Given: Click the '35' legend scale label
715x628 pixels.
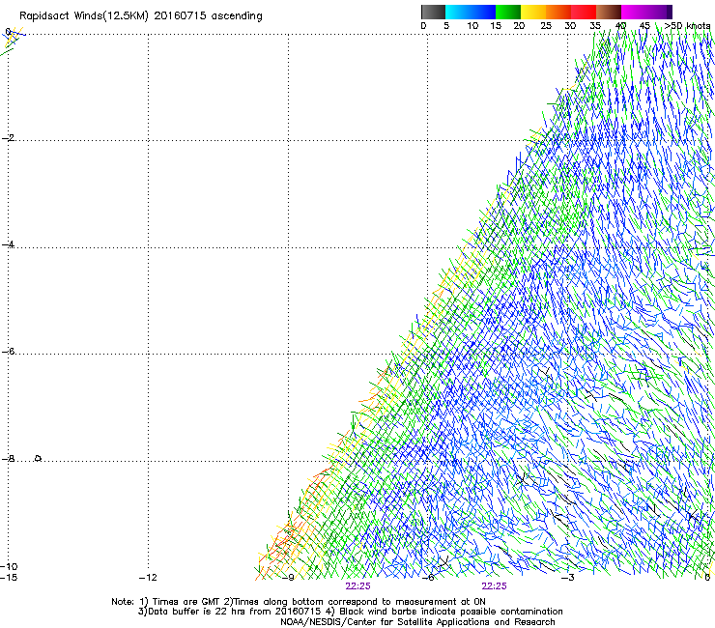Looking at the screenshot, I should click(595, 26).
